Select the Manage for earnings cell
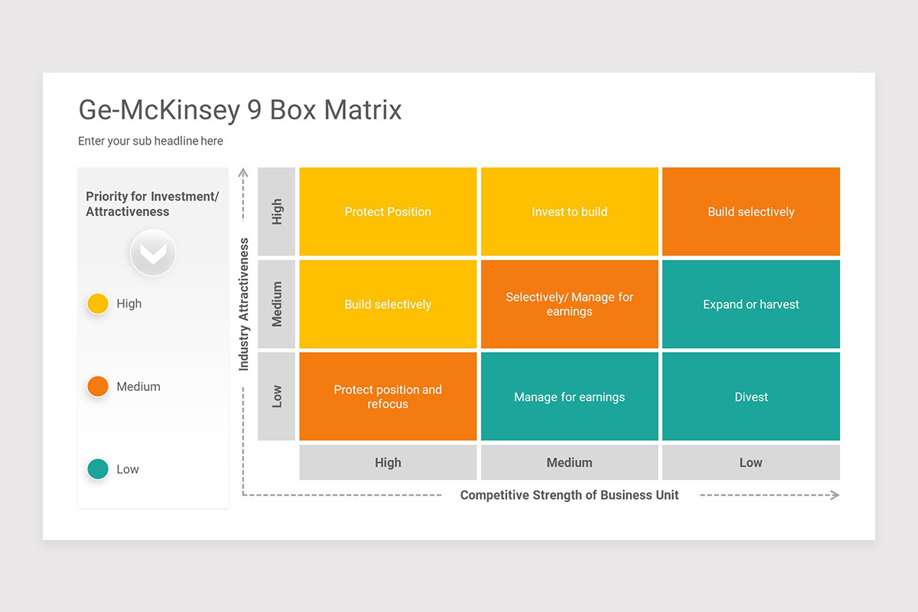Screen dimensions: 918x612 (569, 396)
